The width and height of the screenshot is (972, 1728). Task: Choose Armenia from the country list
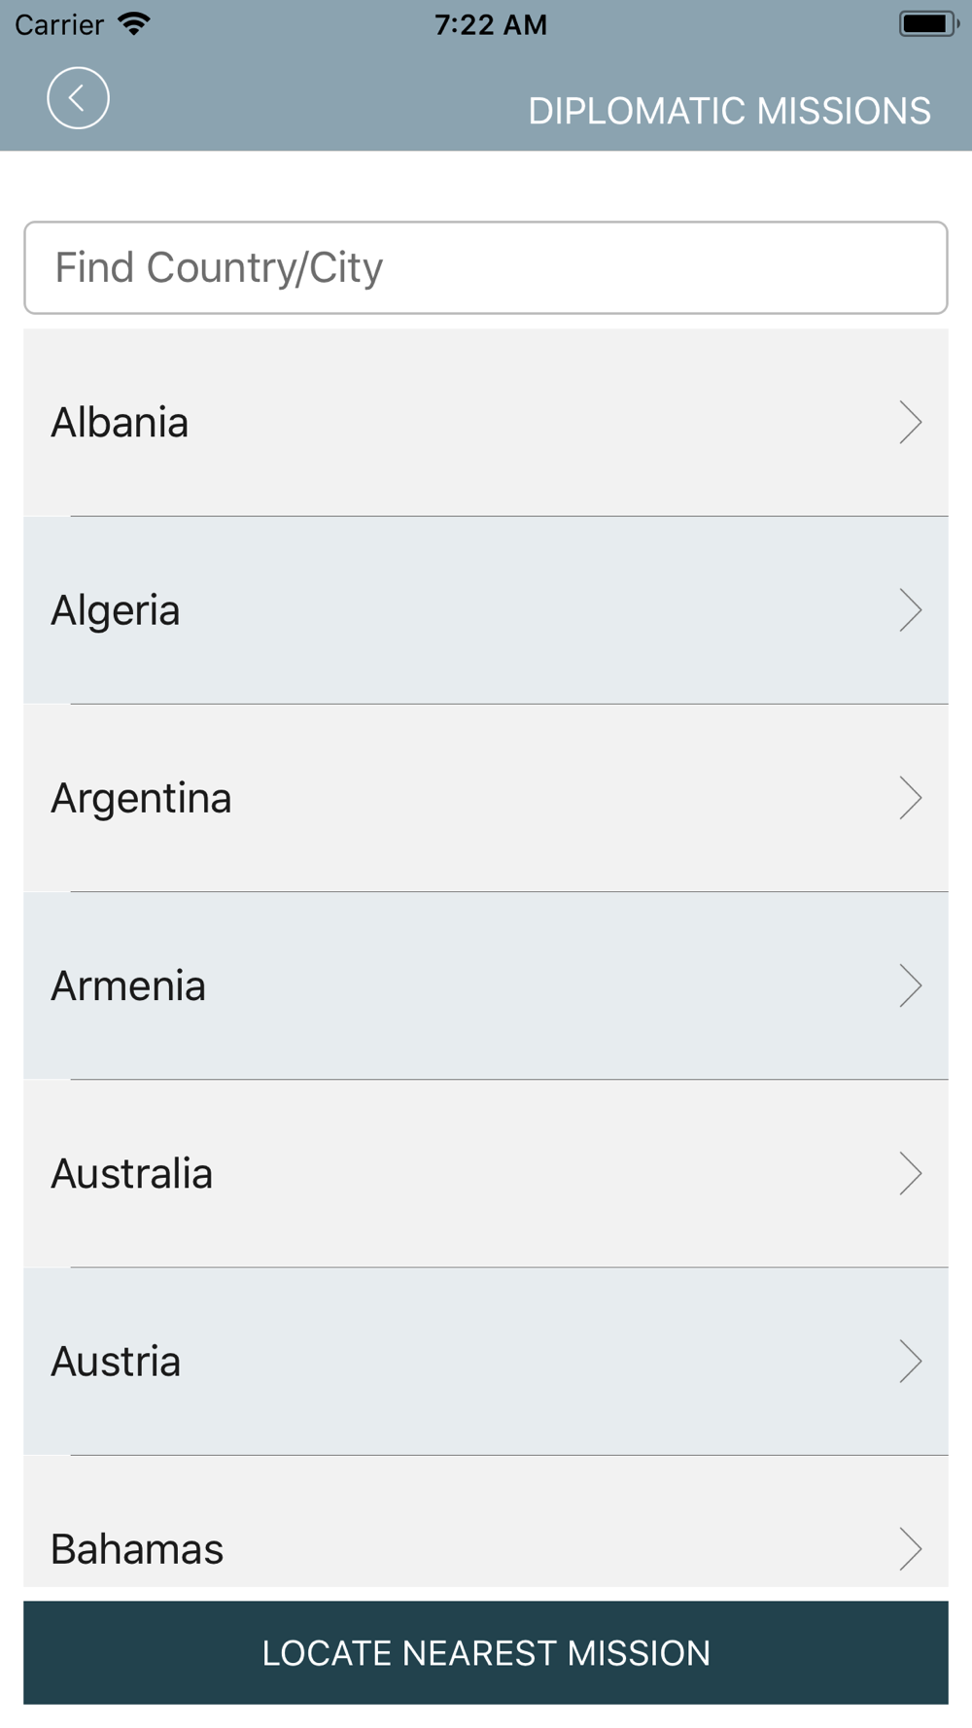click(486, 985)
